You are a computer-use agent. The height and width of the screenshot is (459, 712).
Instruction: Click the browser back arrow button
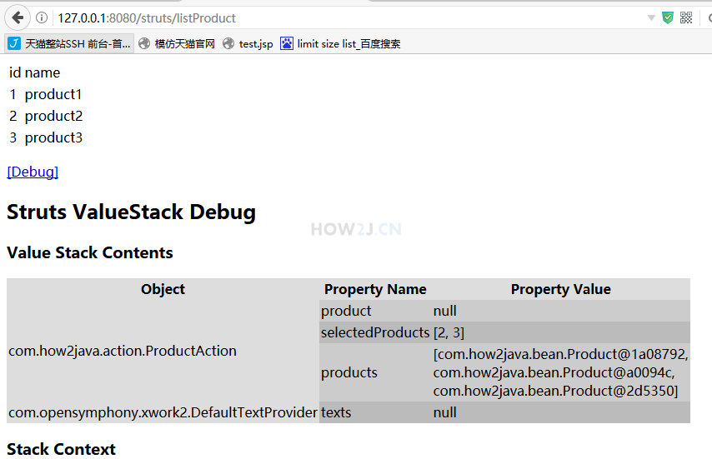pos(18,18)
